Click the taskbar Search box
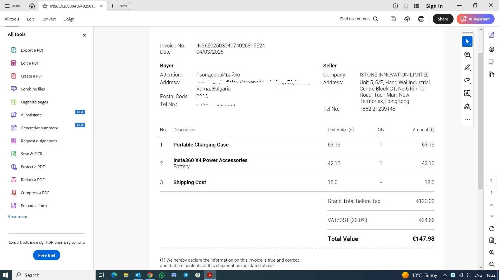This screenshot has width=499, height=280. (x=54, y=275)
